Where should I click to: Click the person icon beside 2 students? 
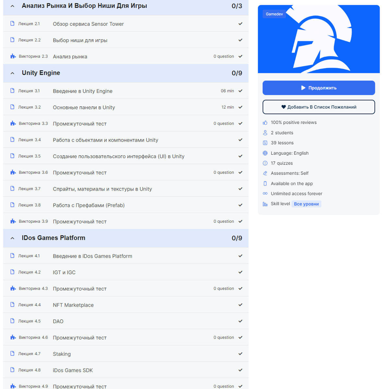tap(265, 133)
